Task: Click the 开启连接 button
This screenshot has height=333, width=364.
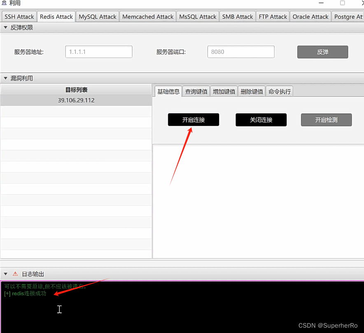Action: (x=194, y=119)
